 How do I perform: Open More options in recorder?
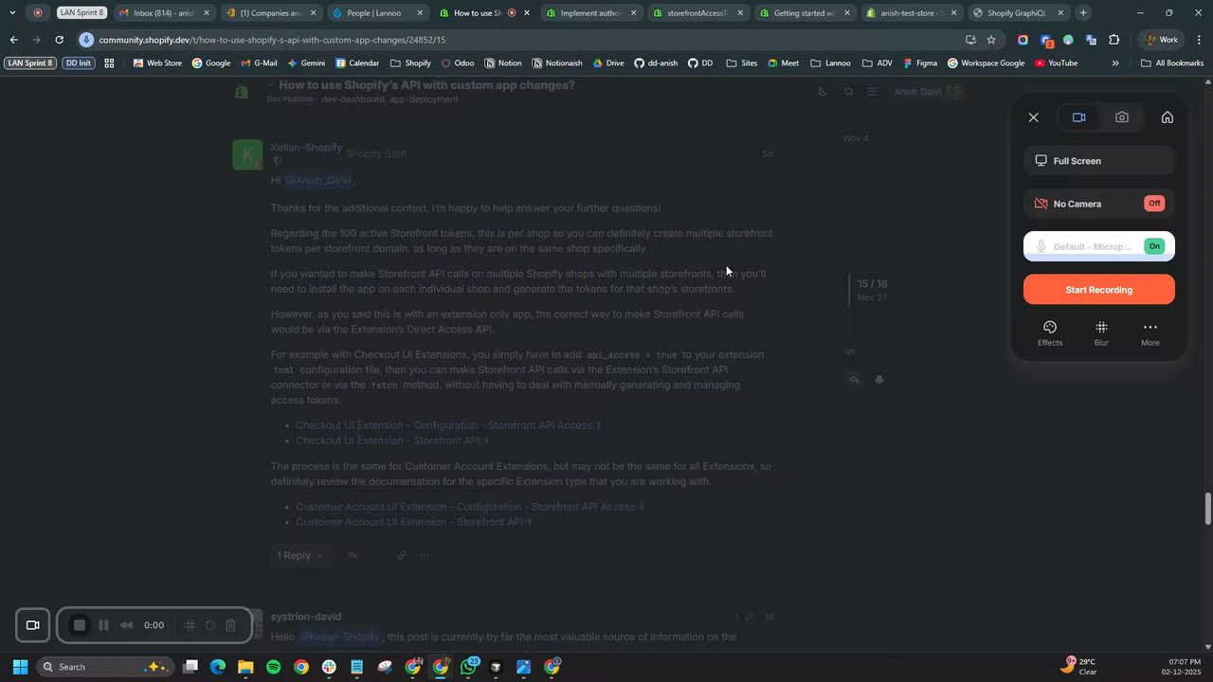point(1150,333)
